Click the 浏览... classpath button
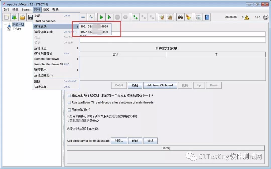This screenshot has width=271, height=169. click(x=119, y=141)
